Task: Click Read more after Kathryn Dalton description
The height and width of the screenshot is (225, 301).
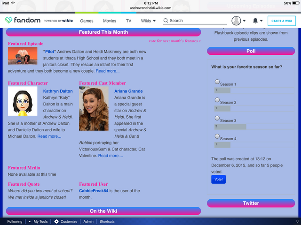Action: click(49, 136)
